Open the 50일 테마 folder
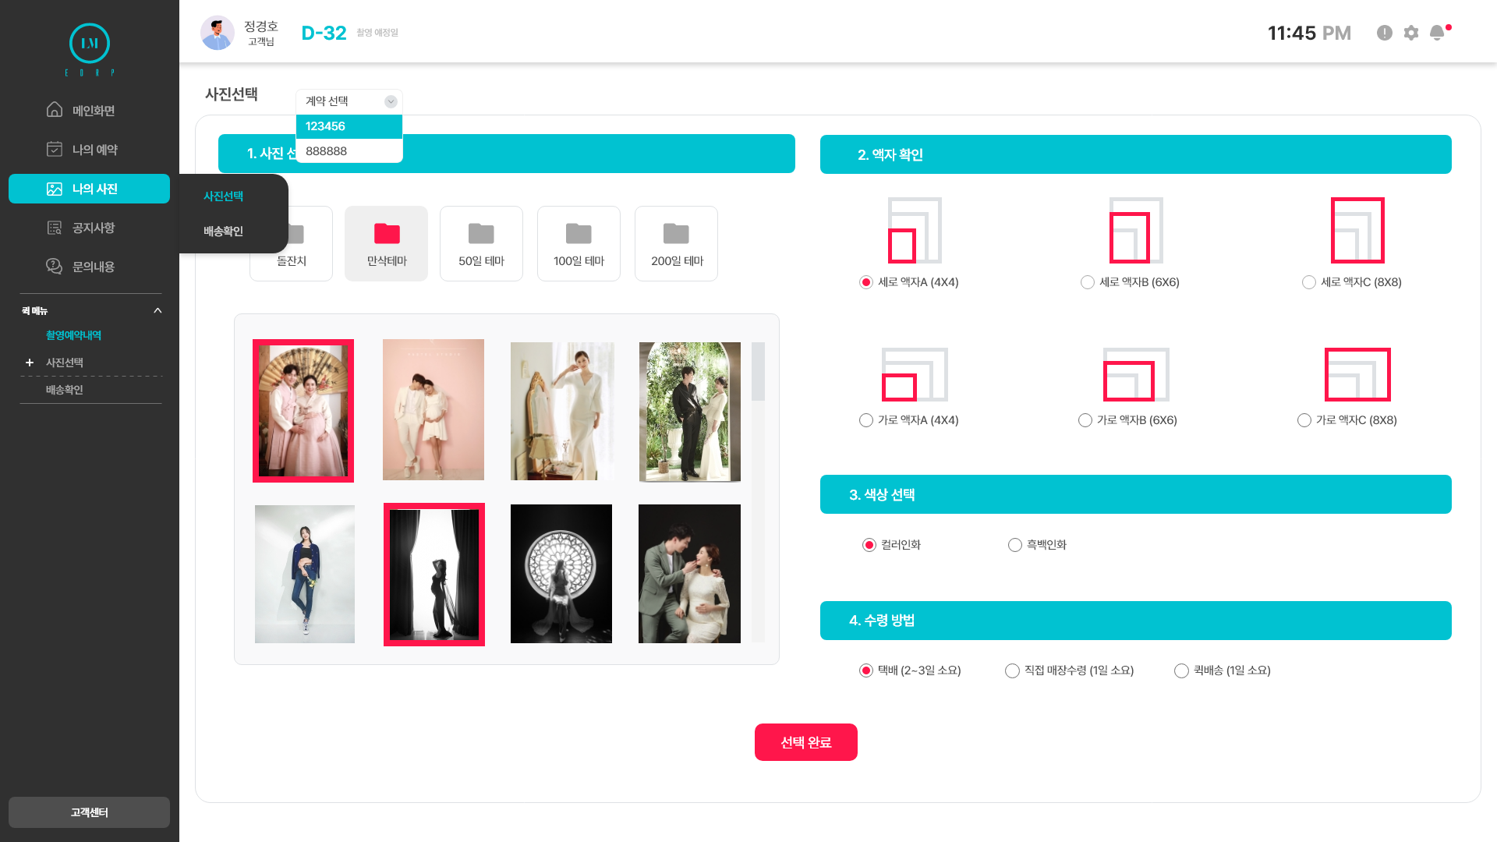 pos(481,243)
